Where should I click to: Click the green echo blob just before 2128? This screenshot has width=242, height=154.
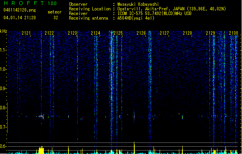pos(182,117)
